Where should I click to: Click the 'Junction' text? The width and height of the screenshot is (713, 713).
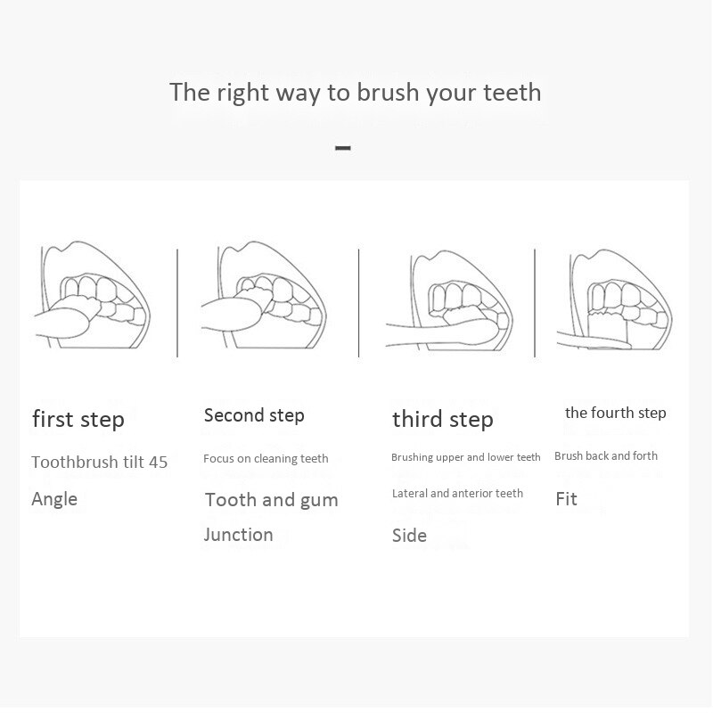click(239, 536)
